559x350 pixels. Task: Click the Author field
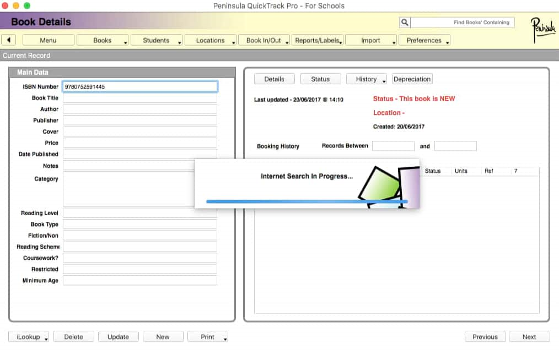click(140, 109)
